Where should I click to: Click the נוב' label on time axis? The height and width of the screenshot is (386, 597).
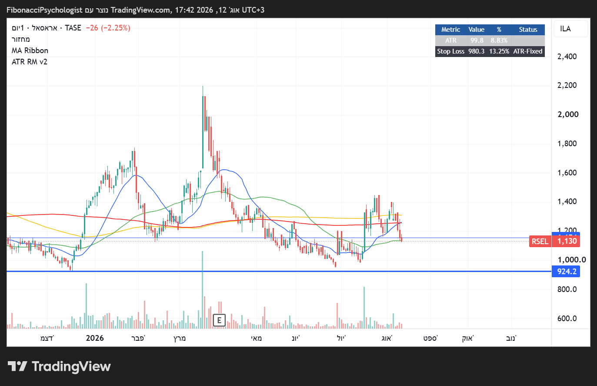(511, 339)
